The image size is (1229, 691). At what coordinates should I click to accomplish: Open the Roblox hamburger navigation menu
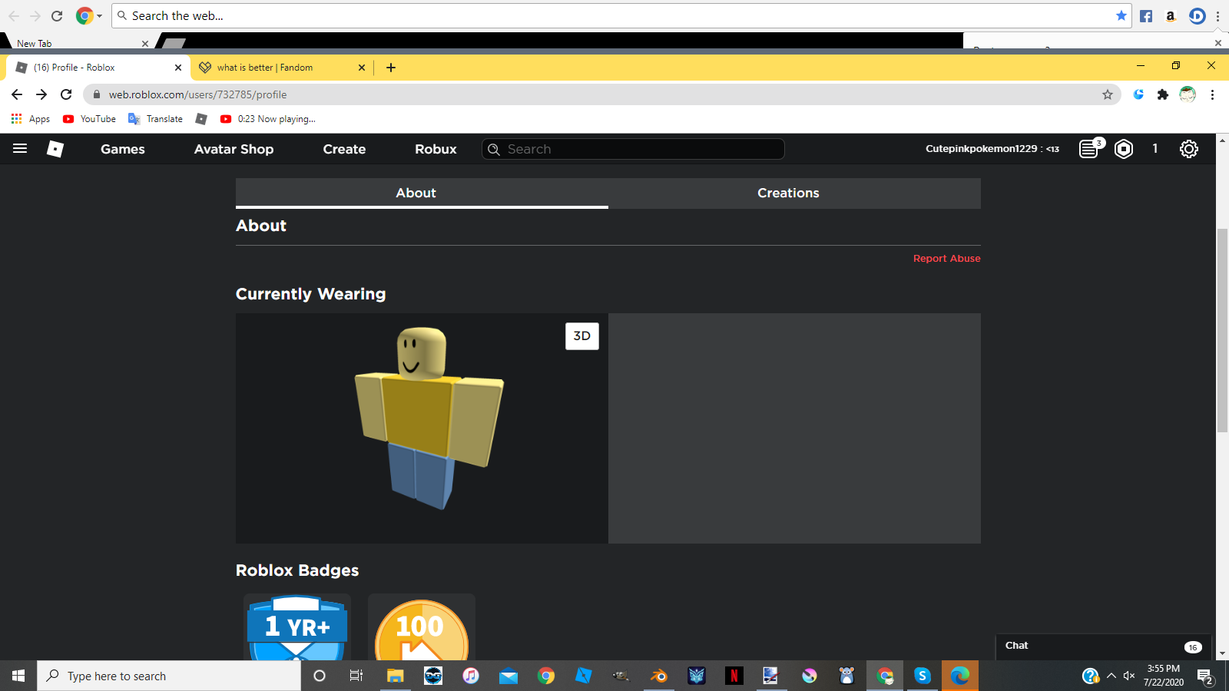pos(20,148)
